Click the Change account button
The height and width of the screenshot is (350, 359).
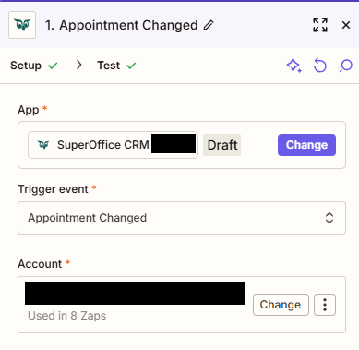click(x=281, y=305)
